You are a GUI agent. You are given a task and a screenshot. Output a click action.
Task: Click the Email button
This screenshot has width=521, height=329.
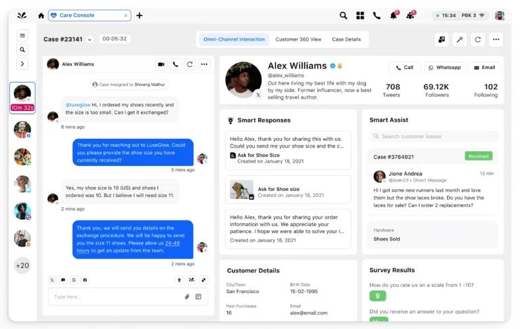click(x=484, y=68)
